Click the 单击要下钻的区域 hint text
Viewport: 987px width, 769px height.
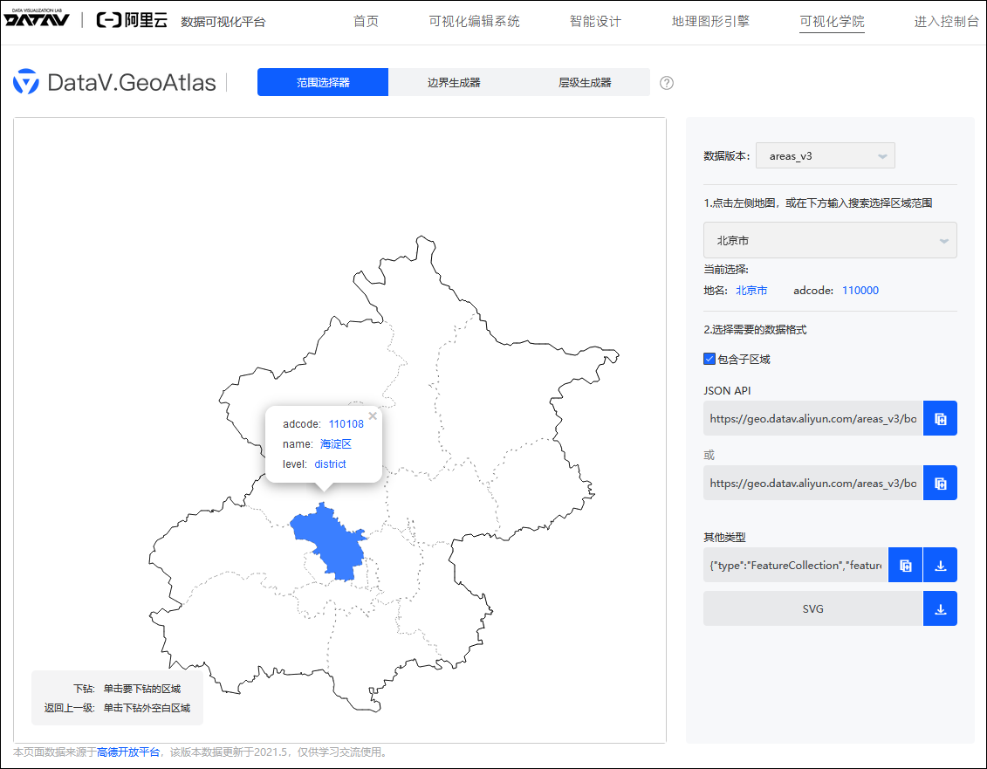point(142,689)
